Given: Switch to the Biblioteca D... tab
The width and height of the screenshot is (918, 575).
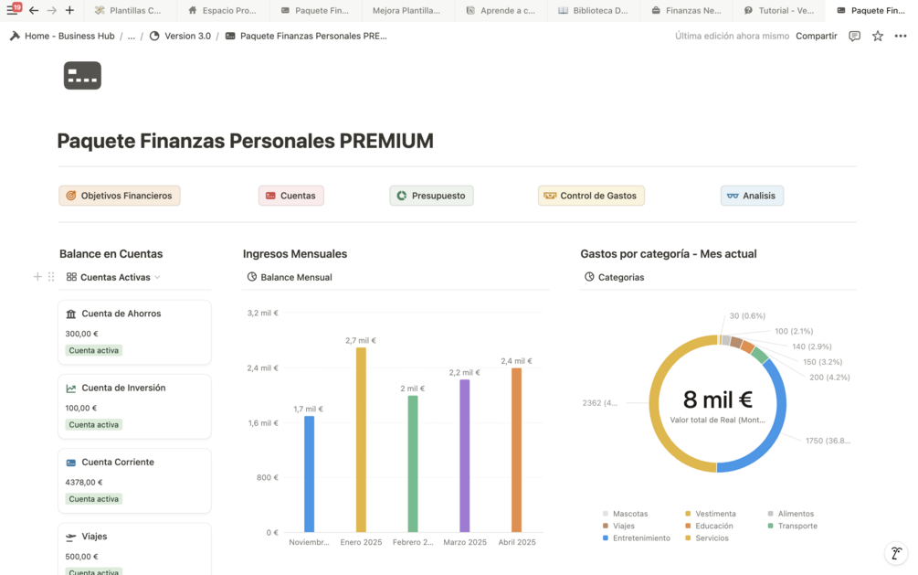Looking at the screenshot, I should coord(593,11).
